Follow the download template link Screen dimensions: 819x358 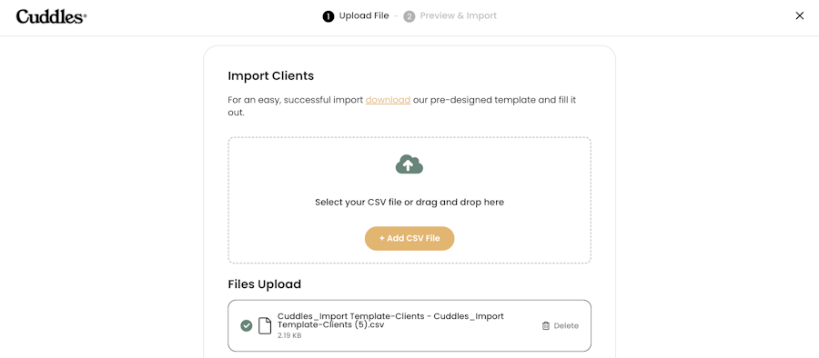tap(388, 100)
